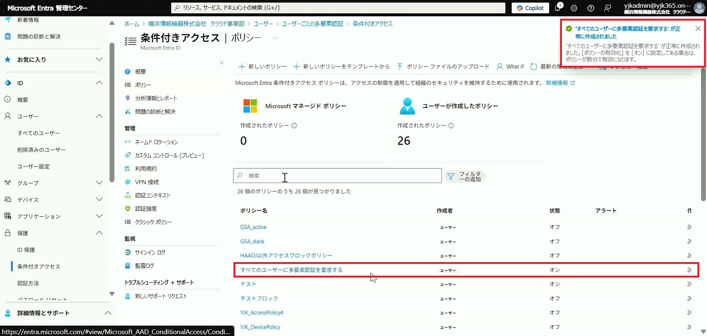Click info icon beside user-created 作成されたポリシー
The width and height of the screenshot is (707, 336).
point(451,126)
